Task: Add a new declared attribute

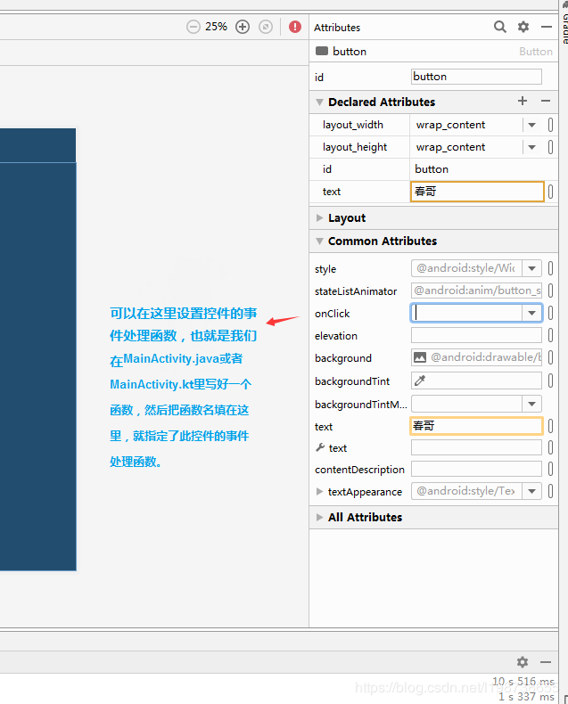Action: click(x=523, y=101)
